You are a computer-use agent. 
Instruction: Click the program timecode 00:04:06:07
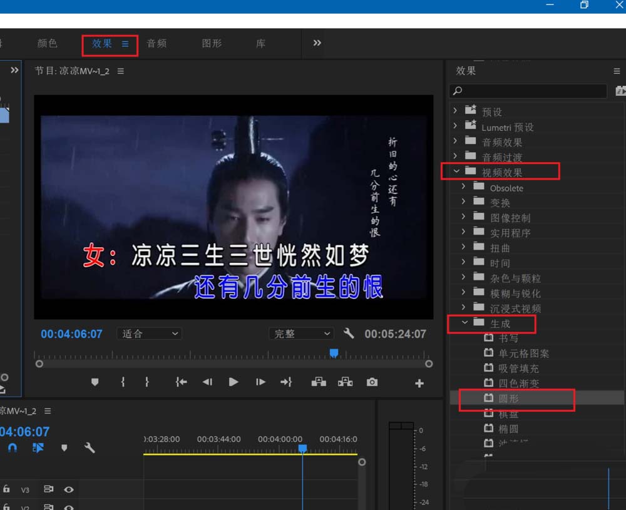point(71,334)
